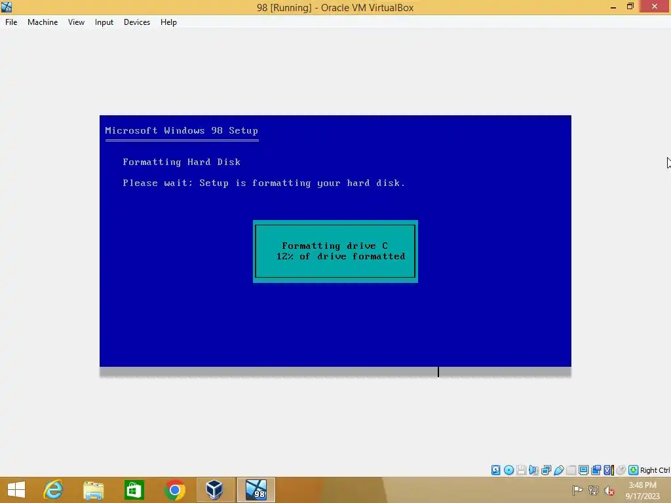
Task: Open the Machine menu
Action: 43,22
